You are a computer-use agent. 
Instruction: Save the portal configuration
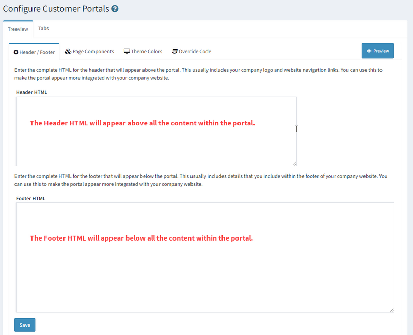coord(25,325)
